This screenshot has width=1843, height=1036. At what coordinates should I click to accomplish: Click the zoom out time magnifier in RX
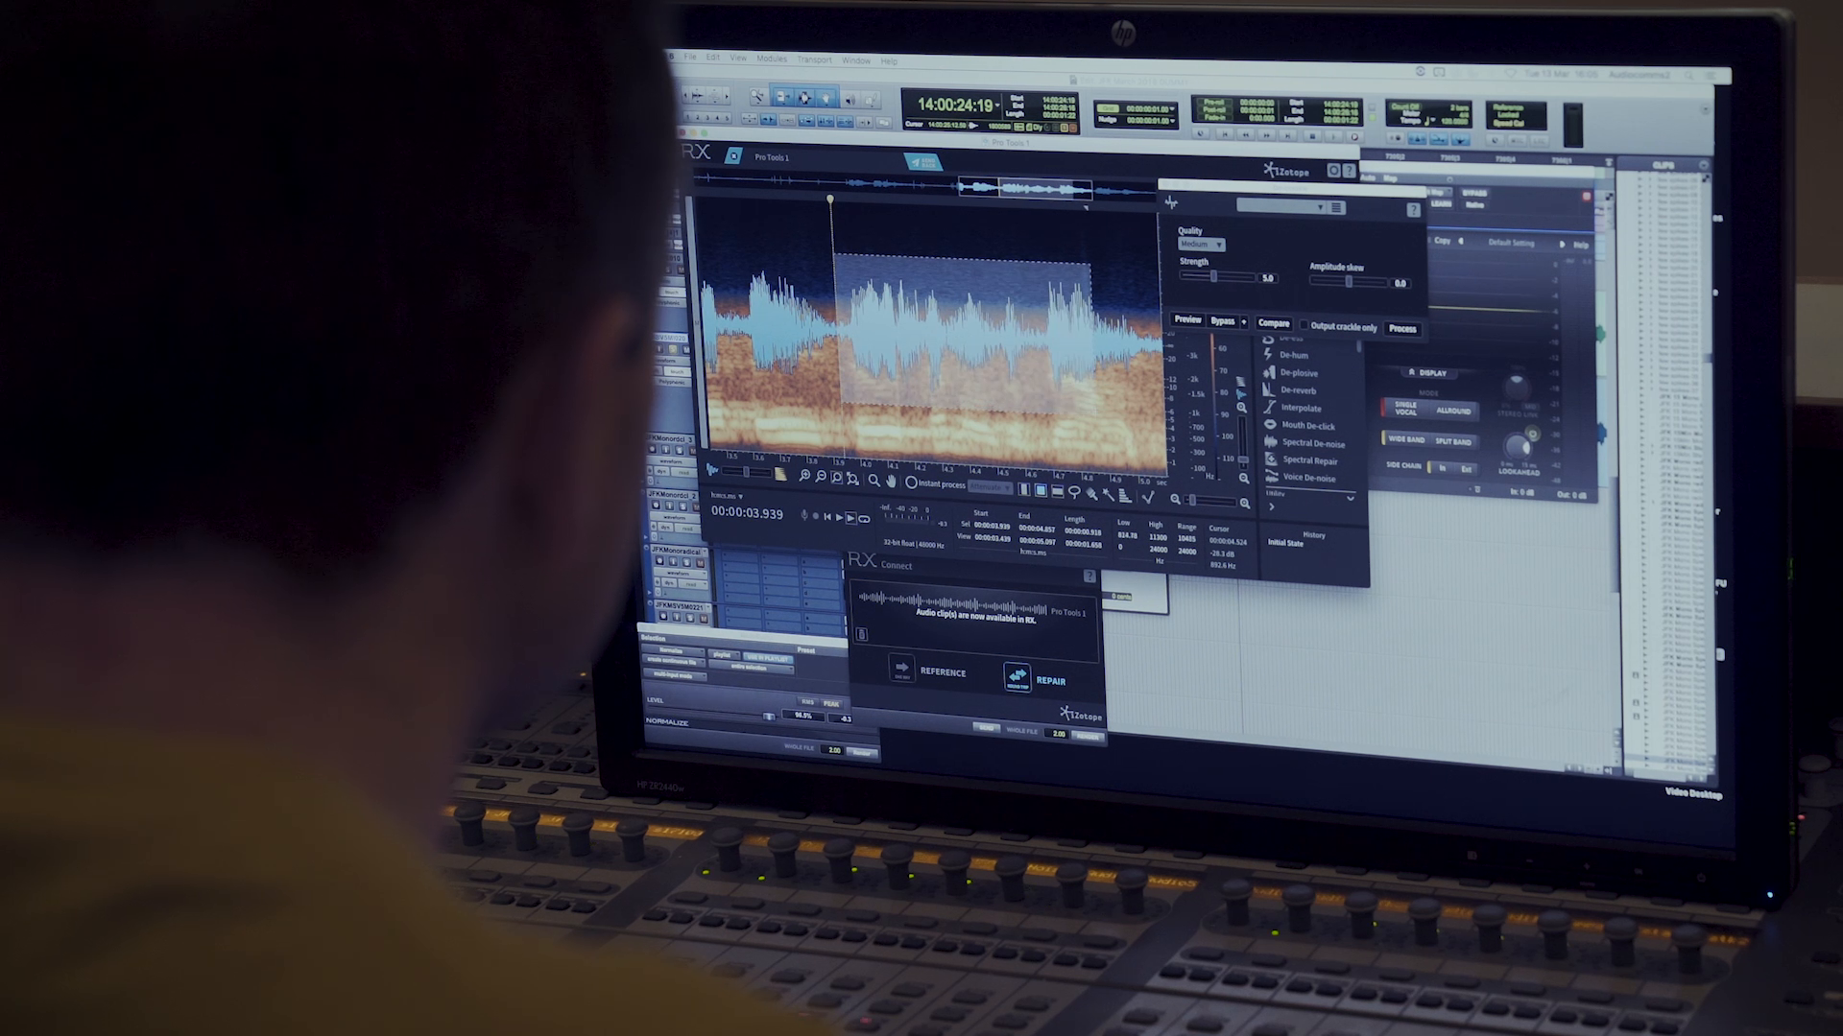click(x=821, y=476)
